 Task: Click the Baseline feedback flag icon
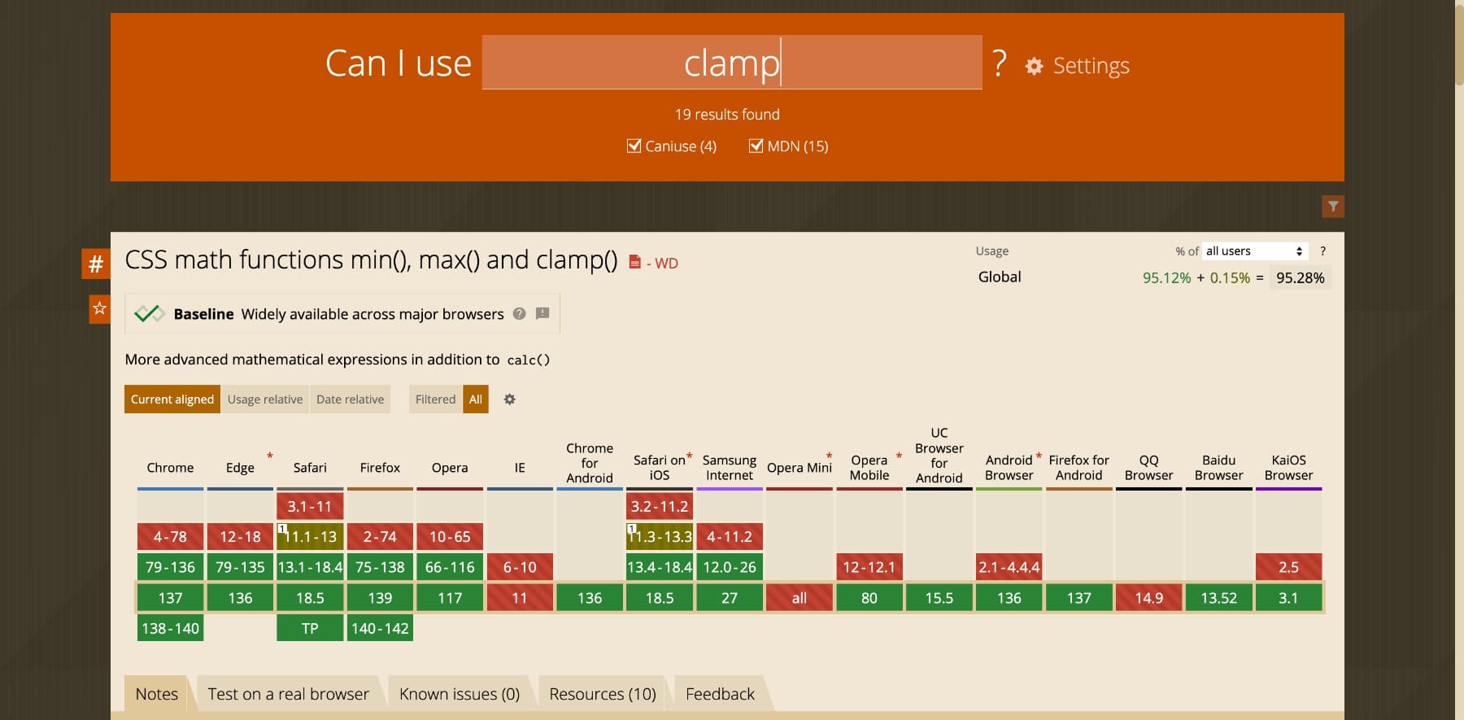pyautogui.click(x=542, y=313)
